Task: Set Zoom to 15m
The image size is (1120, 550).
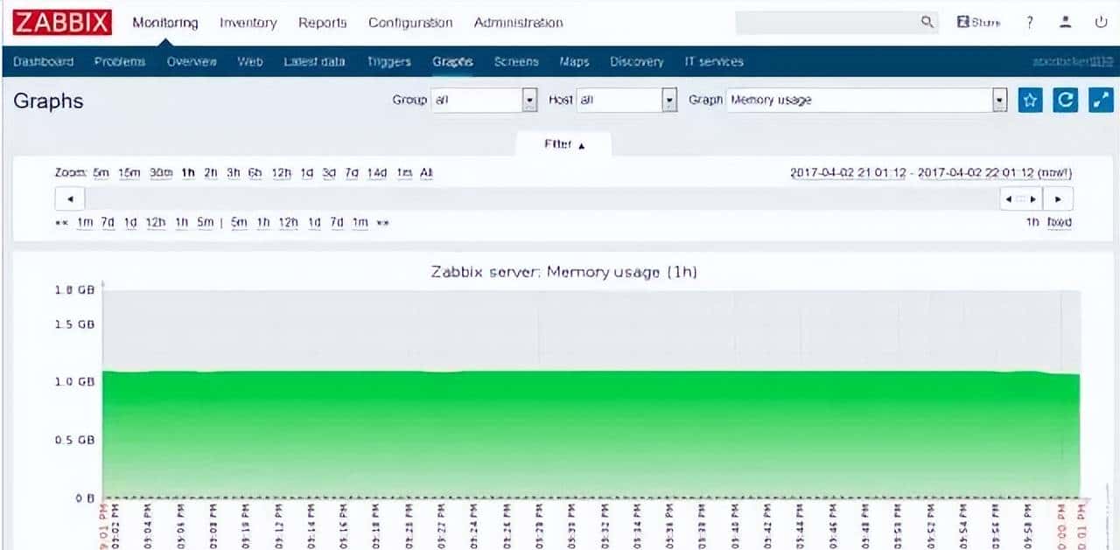Action: (x=129, y=173)
